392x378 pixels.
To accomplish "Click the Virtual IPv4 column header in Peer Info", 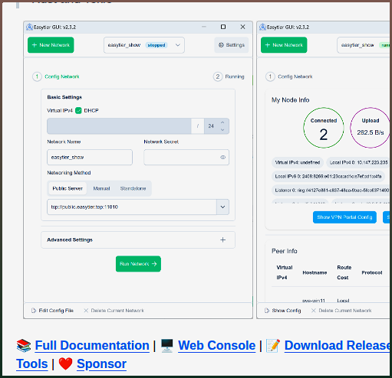I will [x=285, y=272].
